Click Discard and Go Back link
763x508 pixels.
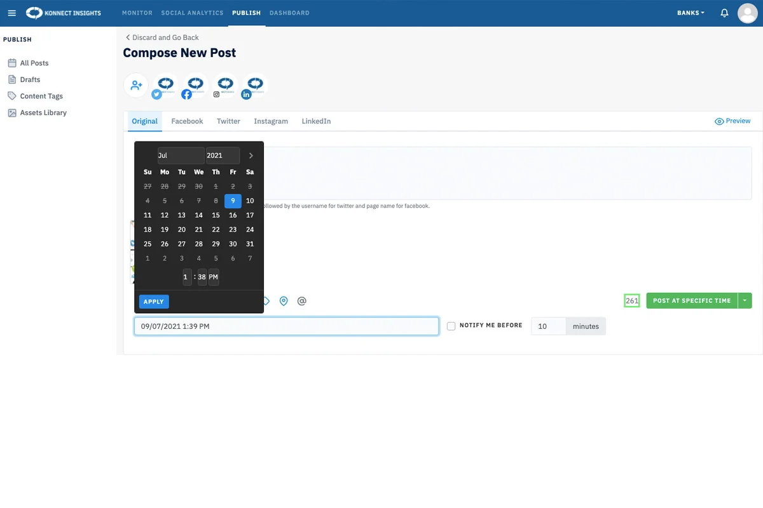[x=162, y=37]
